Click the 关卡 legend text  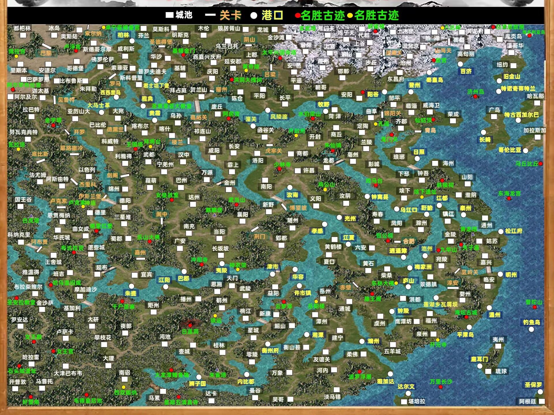pos(230,15)
